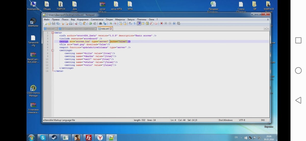Tap the phone back triangle button
Screen dimensions: 306x141
(x=298, y=100)
